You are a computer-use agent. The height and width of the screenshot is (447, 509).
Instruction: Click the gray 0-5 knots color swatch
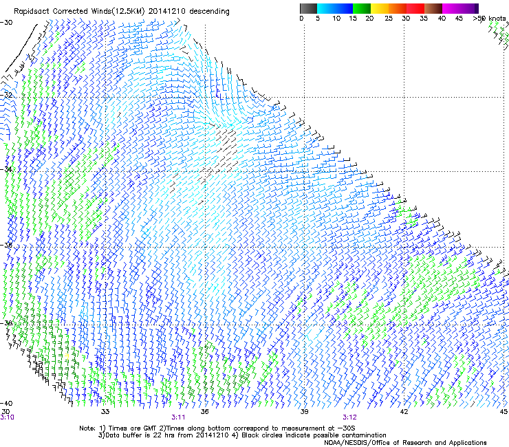pyautogui.click(x=308, y=8)
